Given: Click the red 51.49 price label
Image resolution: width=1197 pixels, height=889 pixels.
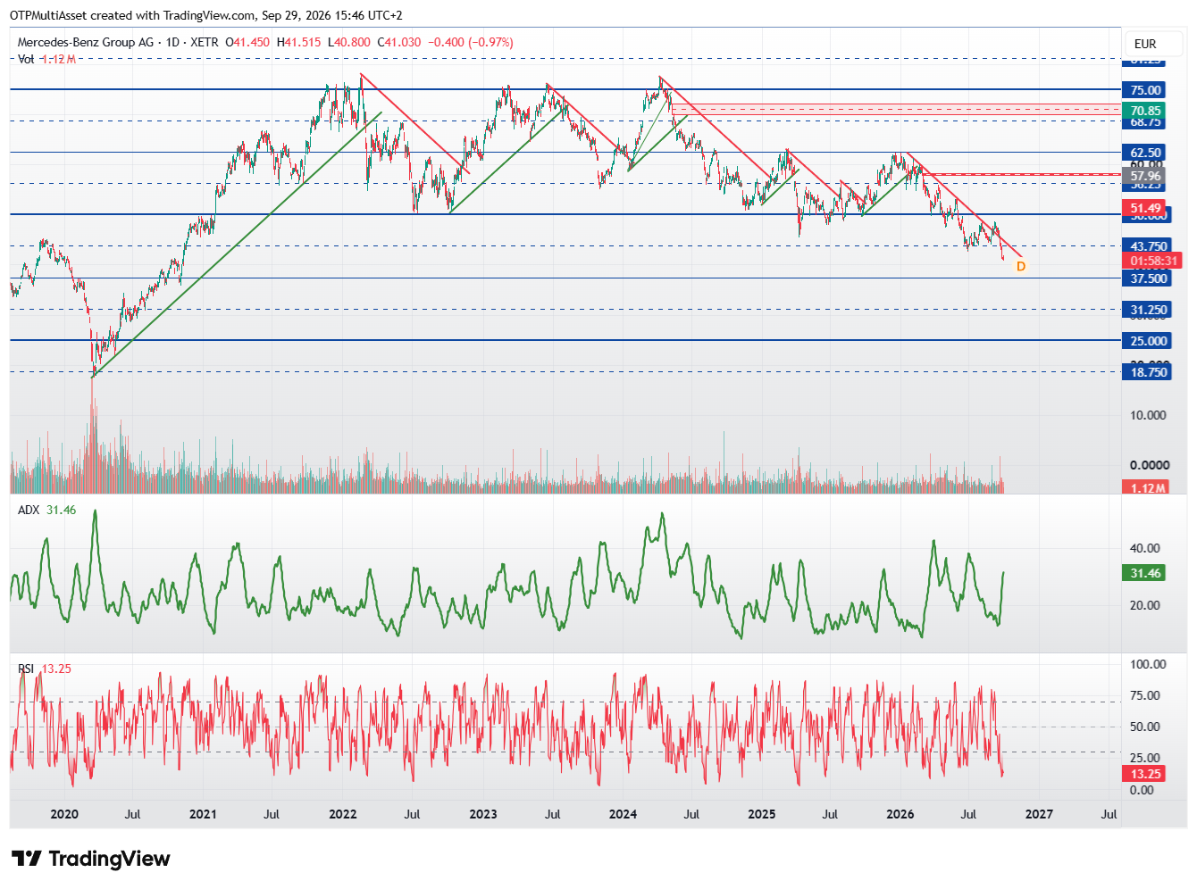Looking at the screenshot, I should (1145, 208).
